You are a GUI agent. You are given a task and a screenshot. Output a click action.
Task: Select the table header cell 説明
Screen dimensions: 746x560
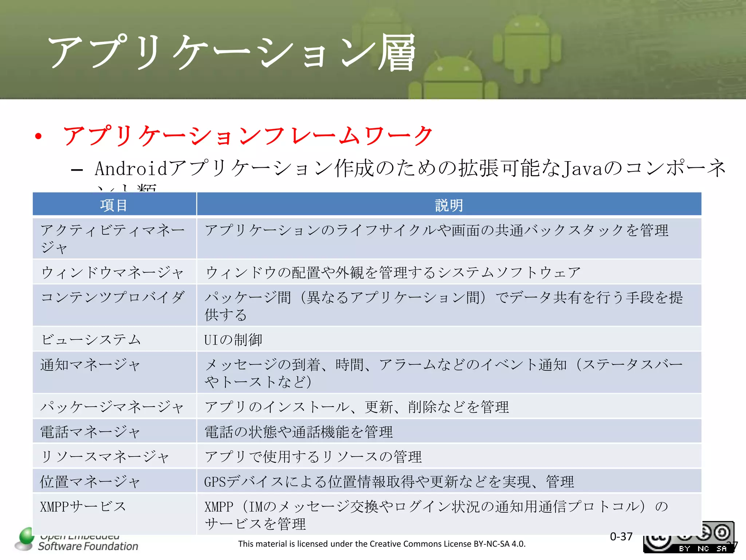pyautogui.click(x=449, y=204)
